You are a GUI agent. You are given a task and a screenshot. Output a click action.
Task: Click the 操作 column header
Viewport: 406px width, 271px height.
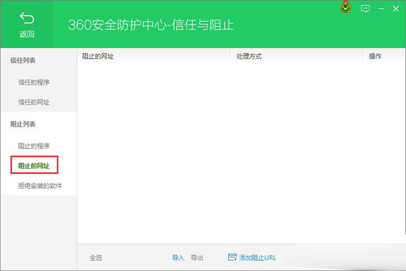coord(375,56)
